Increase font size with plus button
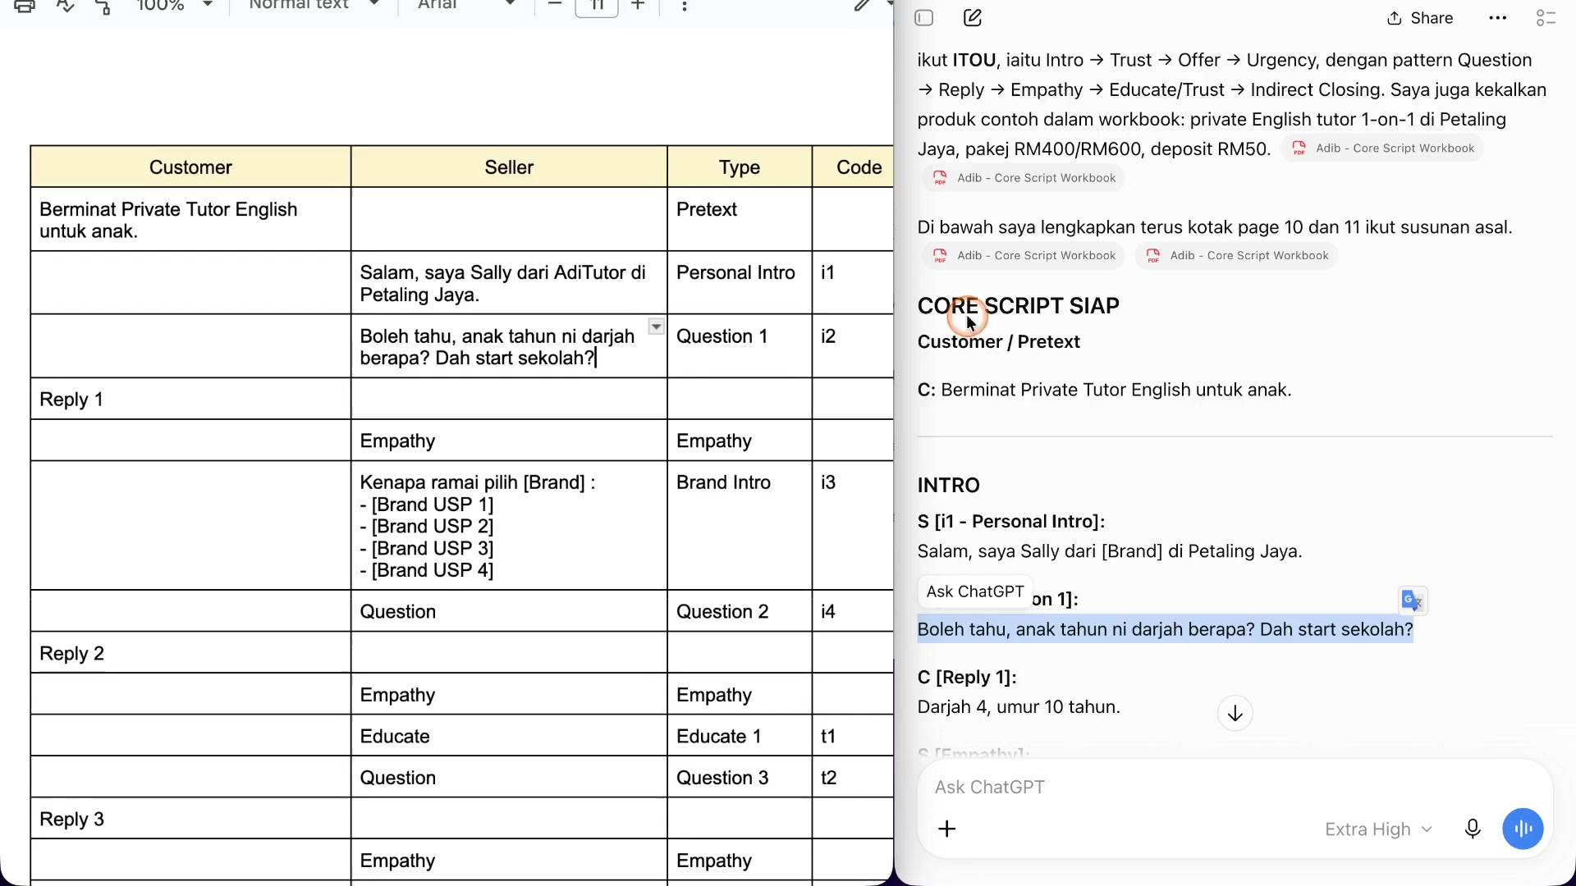Image resolution: width=1576 pixels, height=886 pixels. (638, 5)
